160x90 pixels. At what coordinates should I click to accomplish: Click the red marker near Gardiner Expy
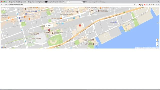[80, 26]
